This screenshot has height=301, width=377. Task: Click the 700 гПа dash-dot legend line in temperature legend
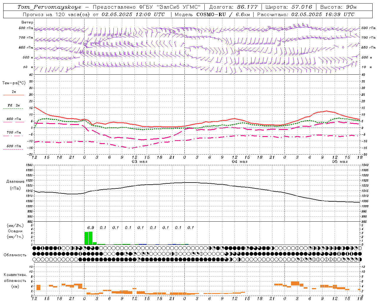point(13,136)
